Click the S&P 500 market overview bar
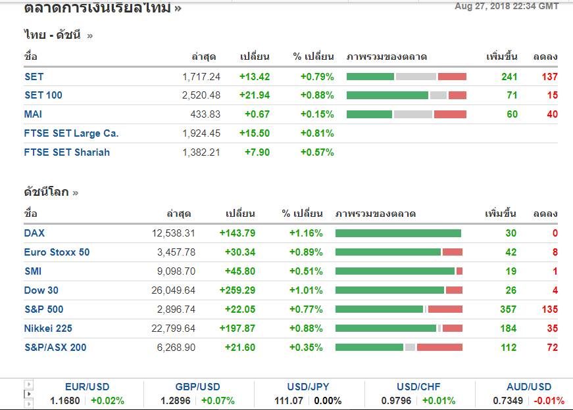This screenshot has height=410, width=573. click(x=399, y=309)
